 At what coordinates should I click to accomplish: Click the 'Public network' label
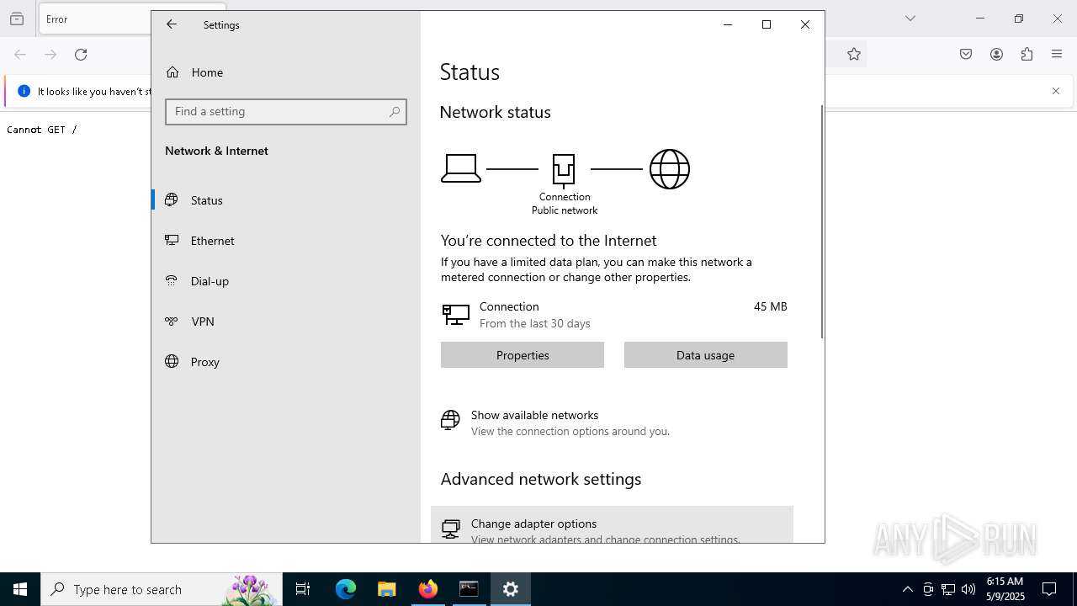tap(565, 210)
